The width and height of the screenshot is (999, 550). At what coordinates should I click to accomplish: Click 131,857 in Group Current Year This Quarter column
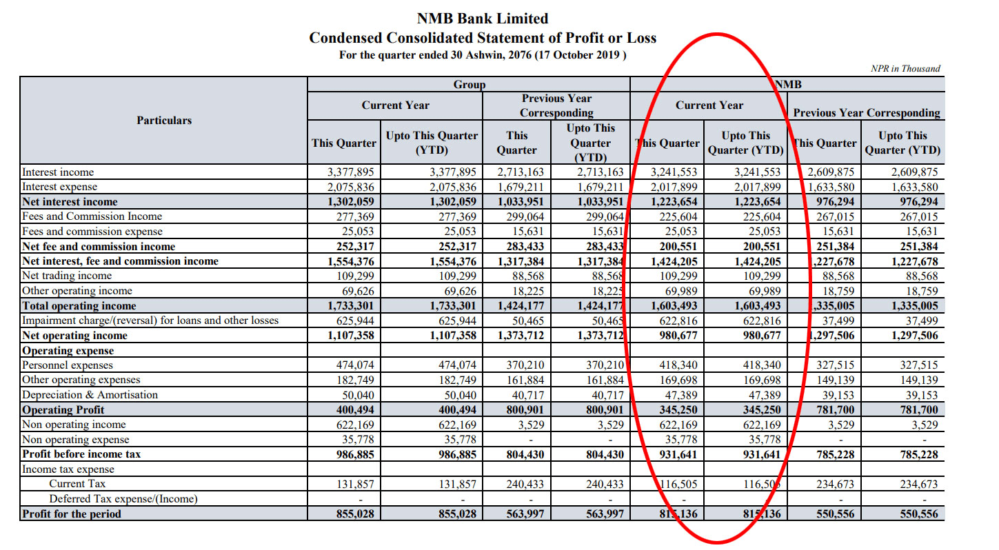(354, 484)
